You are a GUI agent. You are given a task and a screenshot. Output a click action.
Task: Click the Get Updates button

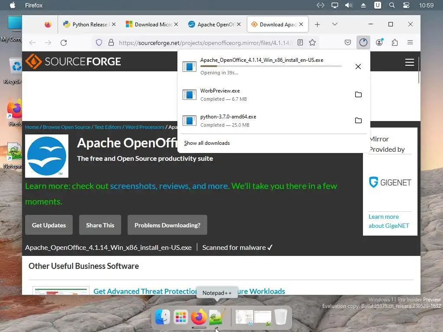point(49,225)
